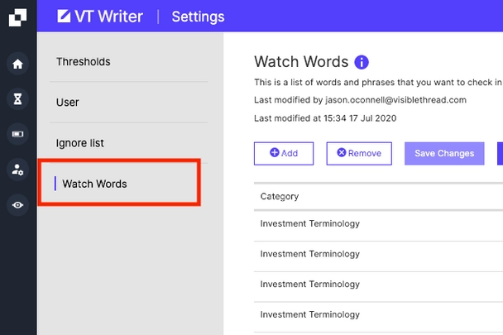This screenshot has height=335, width=503.
Task: Go to Home via sidebar icon
Action: [17, 63]
